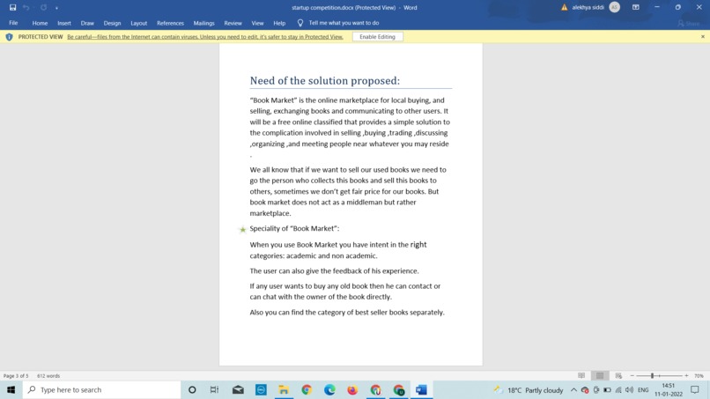Click the 70% zoom level
The width and height of the screenshot is (710, 399).
click(x=699, y=376)
